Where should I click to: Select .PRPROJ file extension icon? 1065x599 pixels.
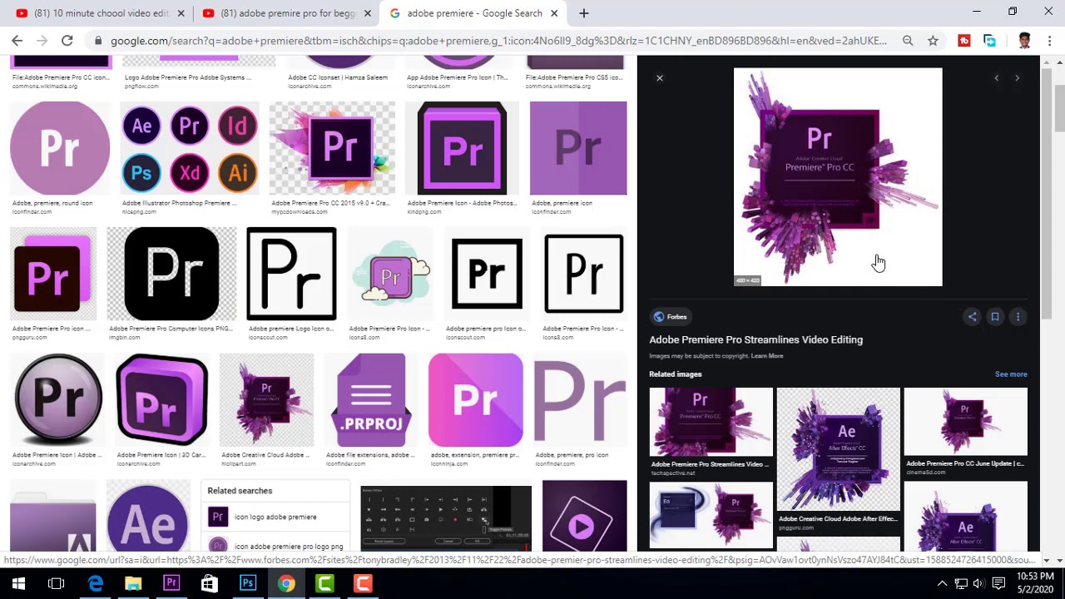[x=371, y=400]
